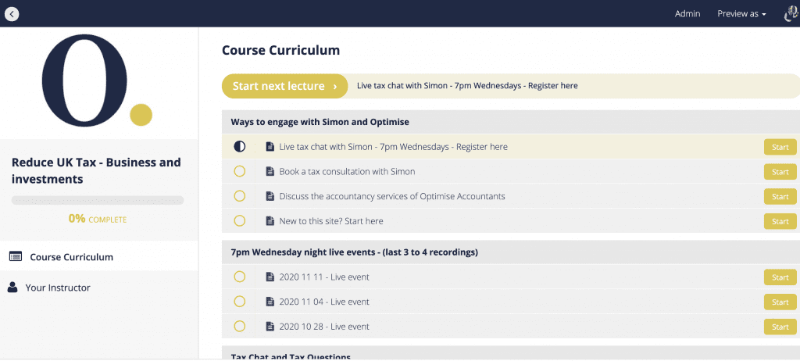Click the Optimise logo image in sidebar
Image resolution: width=800 pixels, height=361 pixels.
tap(97, 80)
